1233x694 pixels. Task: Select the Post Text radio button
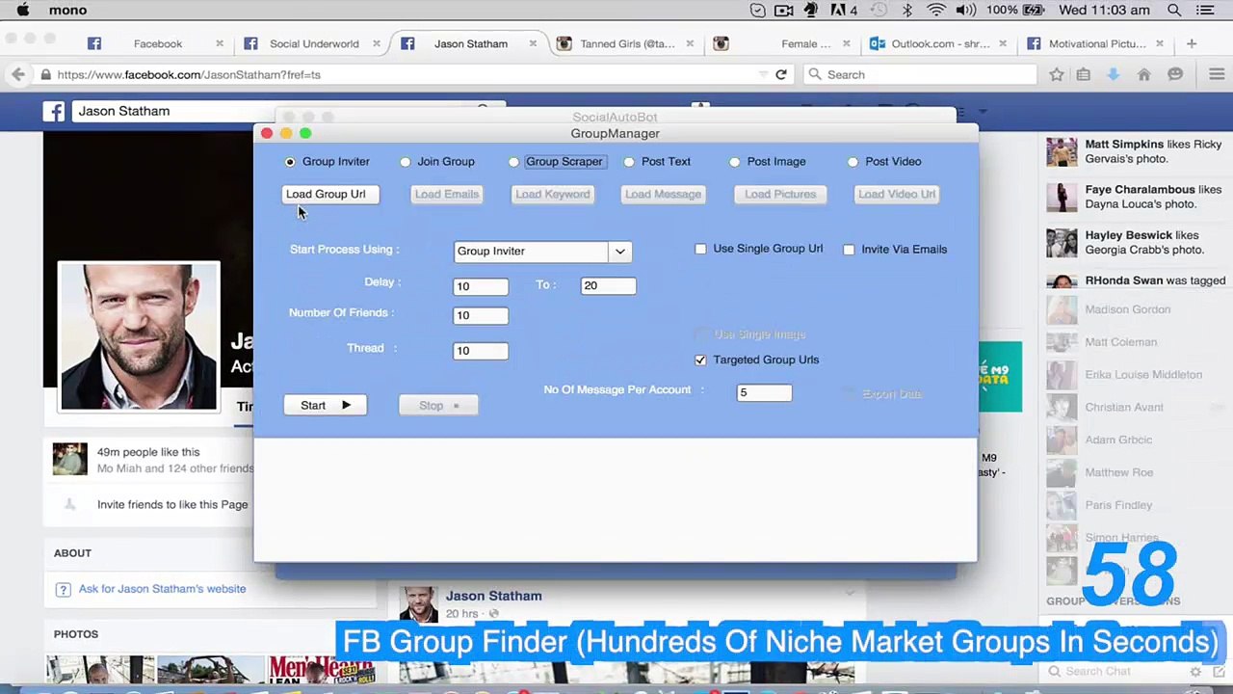click(629, 162)
